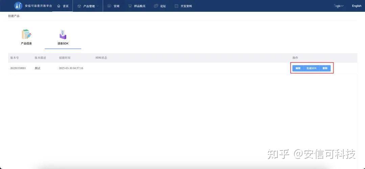Viewport: 365px width, 169px height.
Task: Click the 2025-03-30 04:57:16 timestamp cell
Action: point(71,68)
